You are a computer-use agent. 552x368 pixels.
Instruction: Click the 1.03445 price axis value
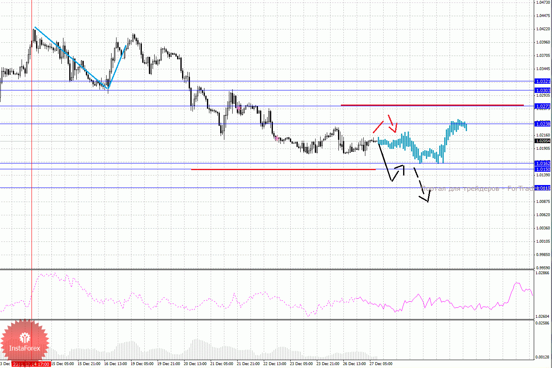[x=542, y=69]
